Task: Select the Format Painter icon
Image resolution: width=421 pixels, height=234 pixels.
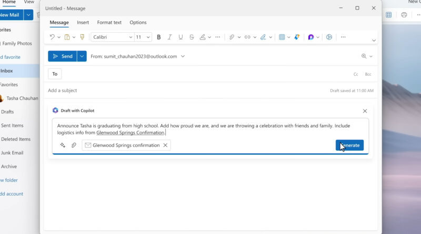Action: (x=82, y=37)
